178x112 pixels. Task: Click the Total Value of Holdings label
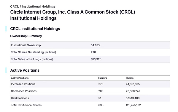click(x=32, y=59)
